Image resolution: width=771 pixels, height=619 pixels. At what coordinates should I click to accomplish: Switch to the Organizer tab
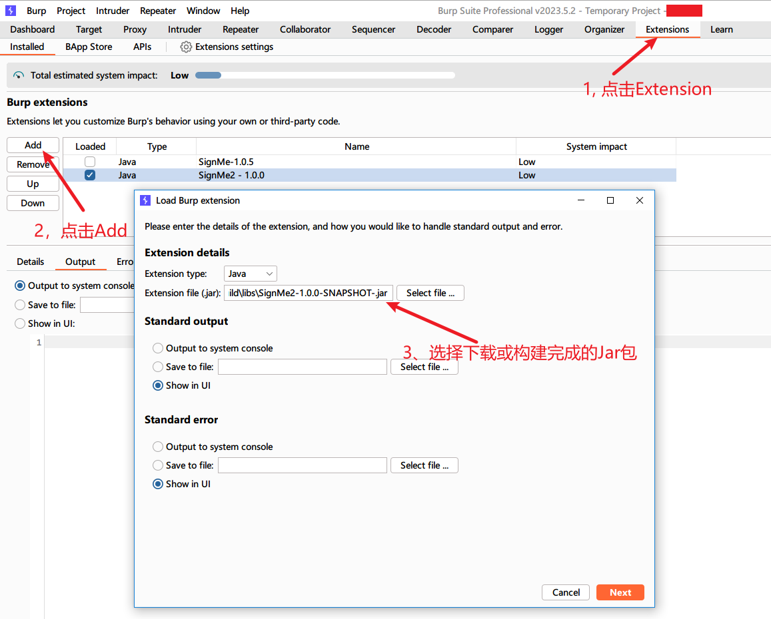[x=604, y=29]
